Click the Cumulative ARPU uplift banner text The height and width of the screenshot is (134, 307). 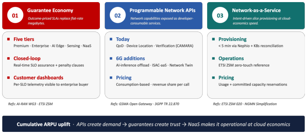[x=43, y=125]
